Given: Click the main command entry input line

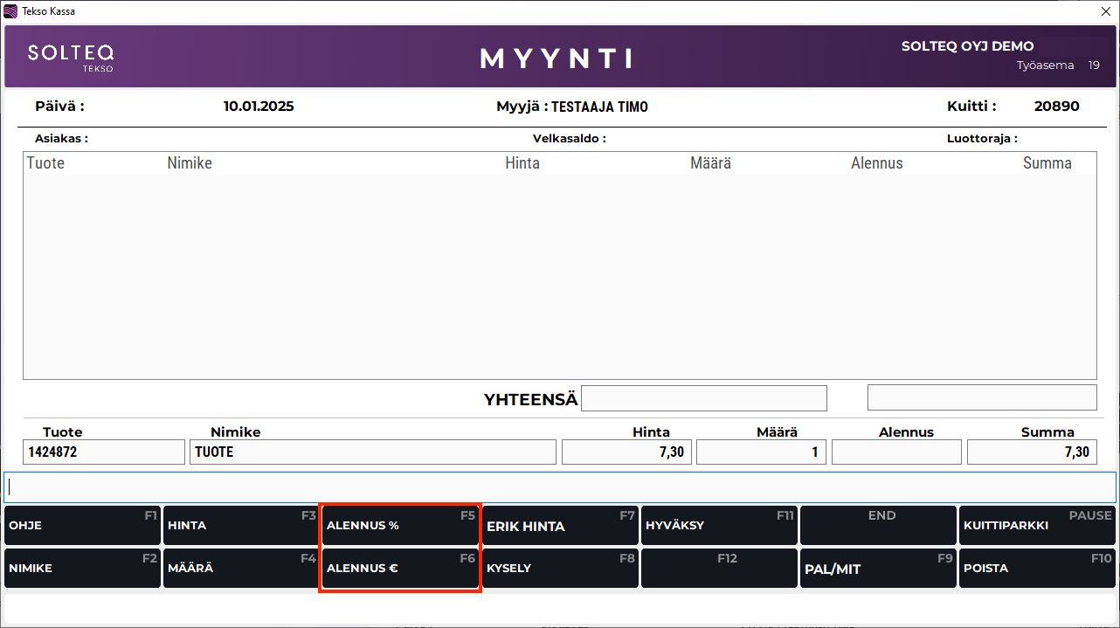Looking at the screenshot, I should click(559, 487).
